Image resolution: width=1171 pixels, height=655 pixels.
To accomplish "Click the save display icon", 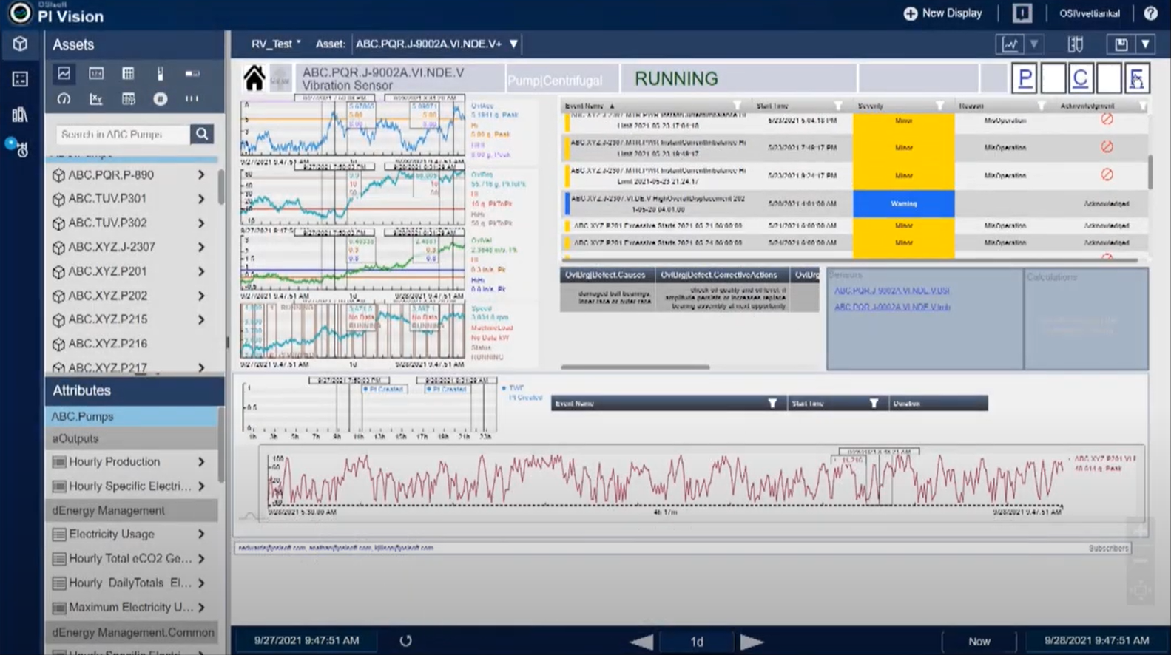I will [x=1121, y=44].
